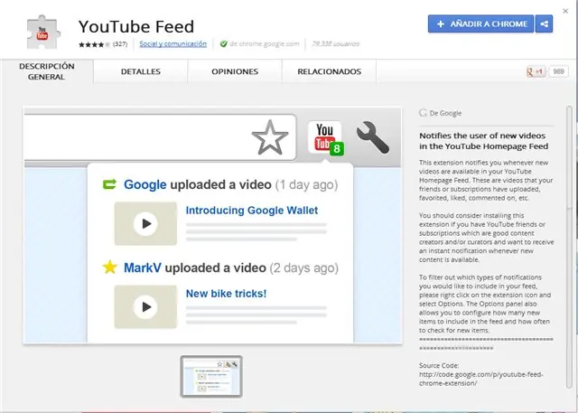Click the (2 days ago) timestamp
Viewport: 578px width, 413px height.
coord(304,268)
